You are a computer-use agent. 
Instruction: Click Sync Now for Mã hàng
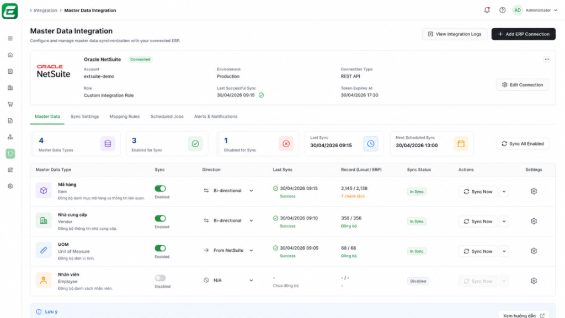click(x=478, y=191)
